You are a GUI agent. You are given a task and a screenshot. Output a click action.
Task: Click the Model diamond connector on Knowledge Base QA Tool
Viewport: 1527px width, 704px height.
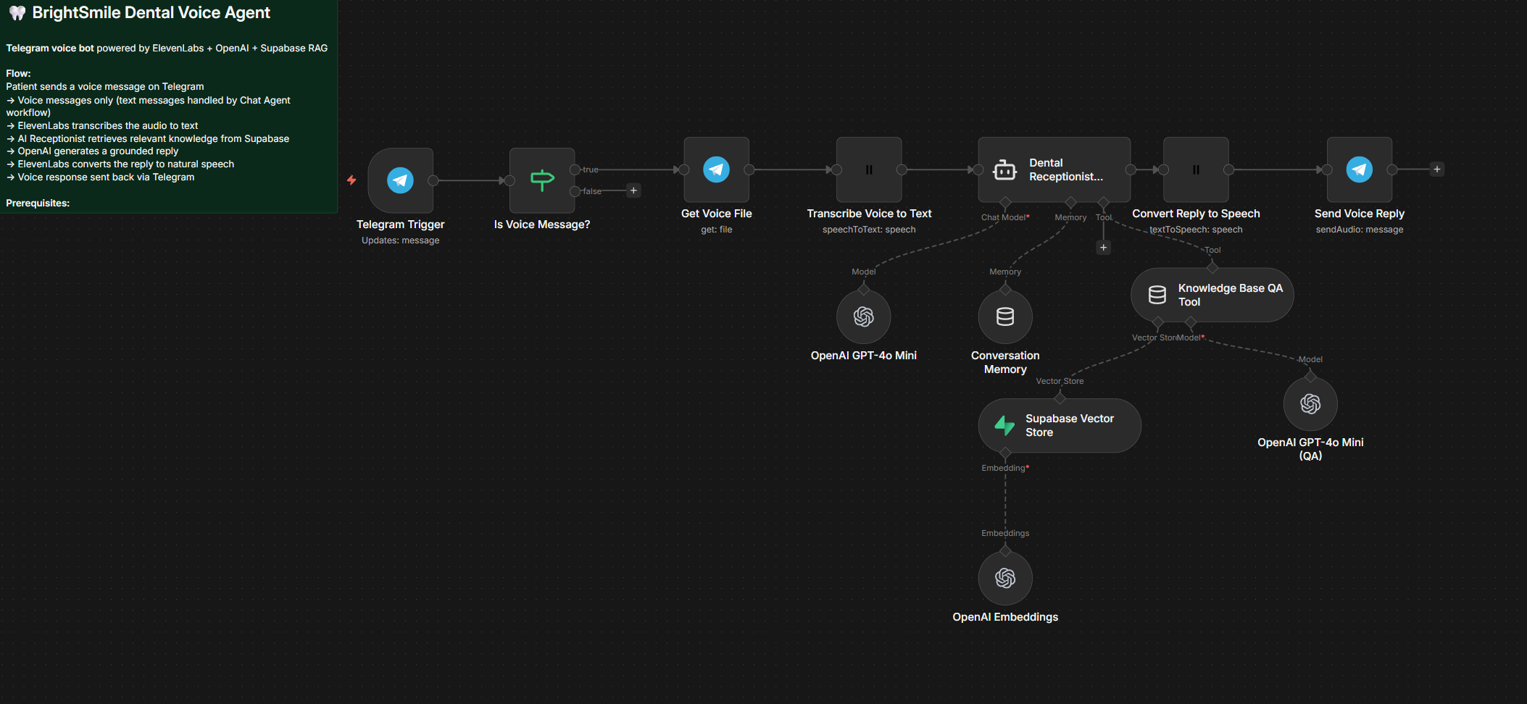pos(1191,322)
